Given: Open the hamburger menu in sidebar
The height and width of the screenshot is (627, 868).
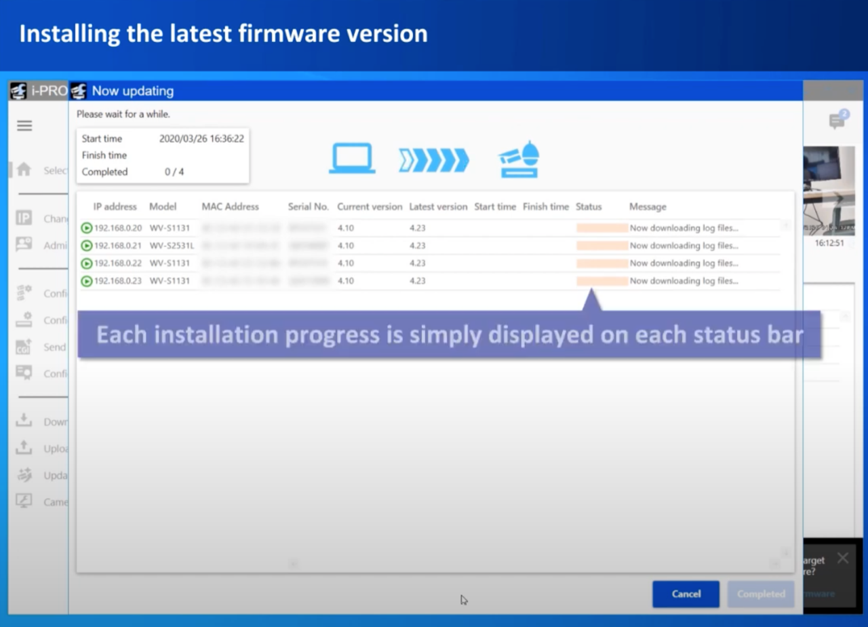Looking at the screenshot, I should [x=24, y=126].
